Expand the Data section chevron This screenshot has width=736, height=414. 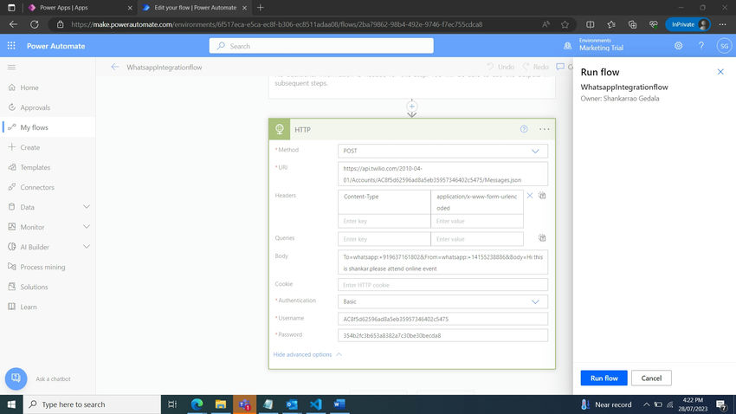click(87, 207)
